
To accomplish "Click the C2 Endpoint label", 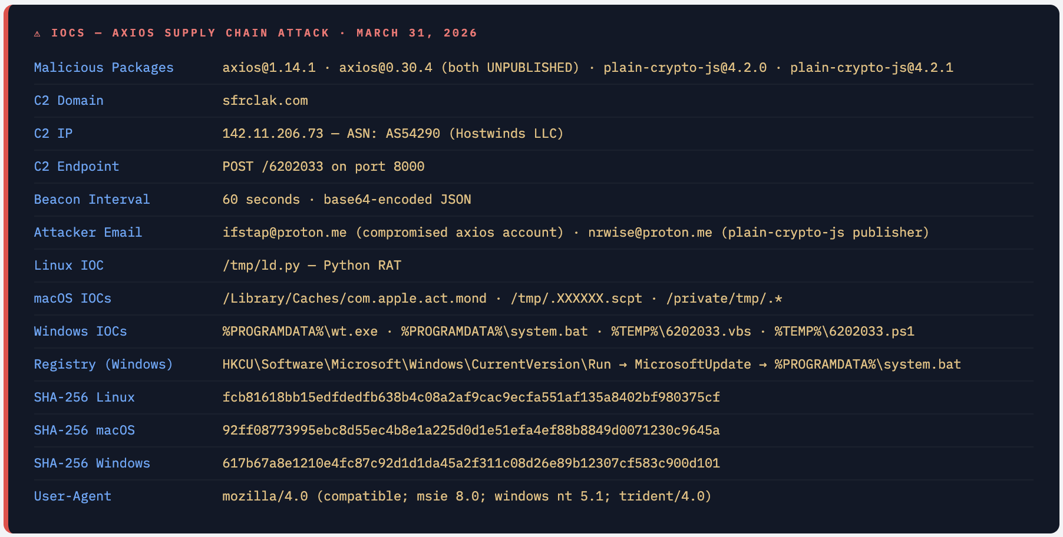I will pyautogui.click(x=76, y=166).
